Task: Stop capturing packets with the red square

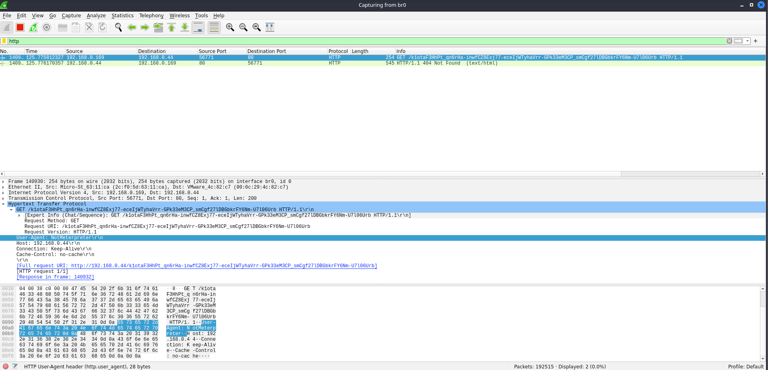Action: (20, 27)
